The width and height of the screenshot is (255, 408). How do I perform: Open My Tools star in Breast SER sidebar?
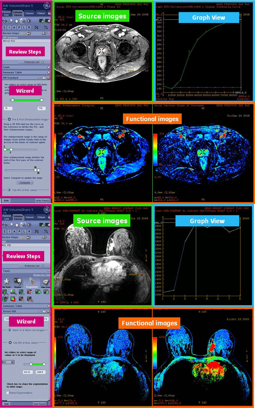click(x=6, y=283)
